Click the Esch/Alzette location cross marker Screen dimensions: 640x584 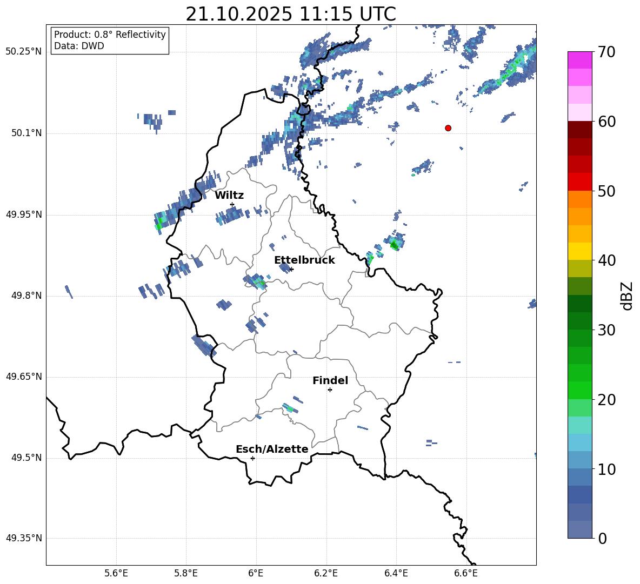click(252, 458)
